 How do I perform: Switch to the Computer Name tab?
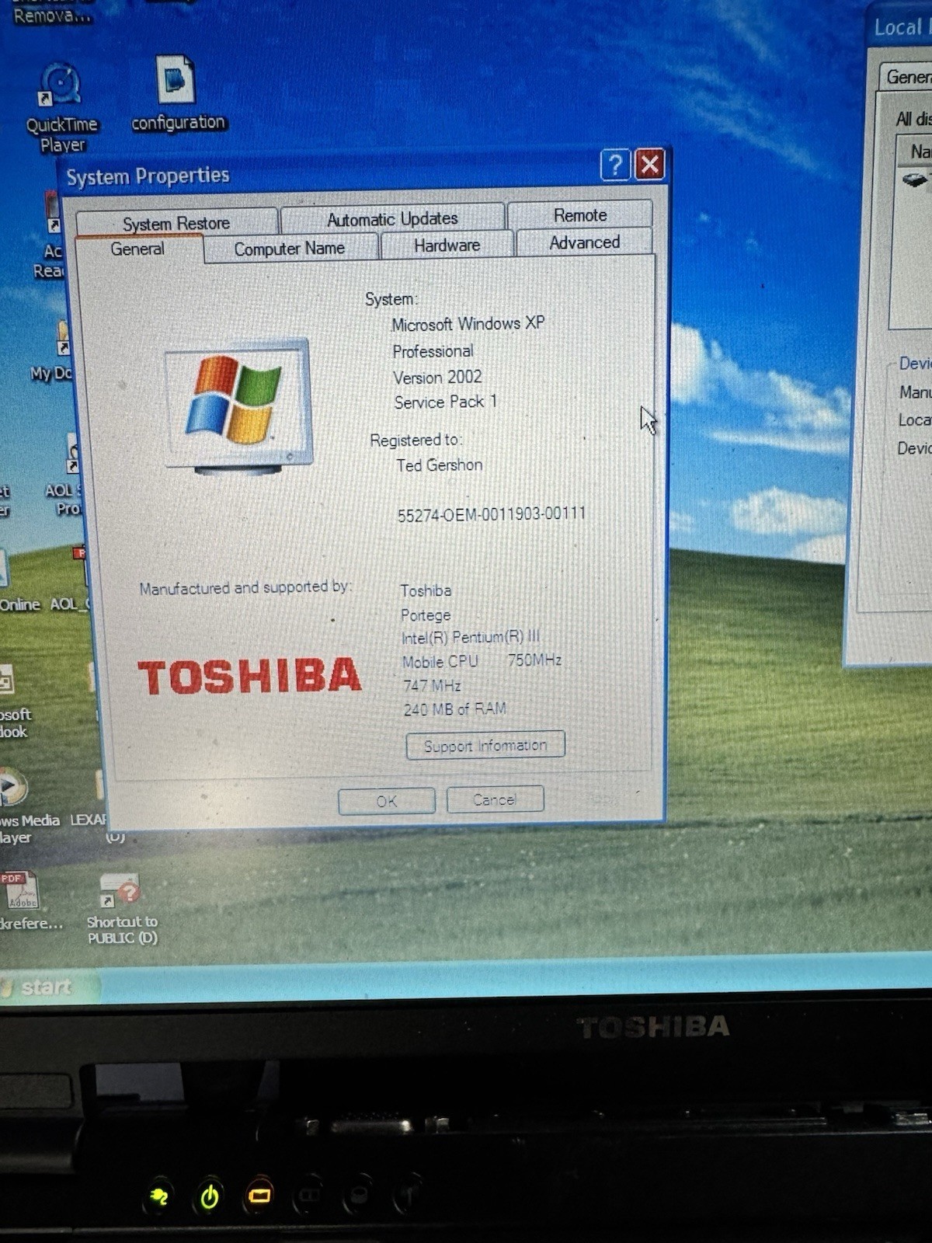(290, 249)
